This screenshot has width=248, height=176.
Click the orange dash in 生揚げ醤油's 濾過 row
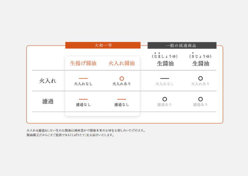click(x=83, y=99)
